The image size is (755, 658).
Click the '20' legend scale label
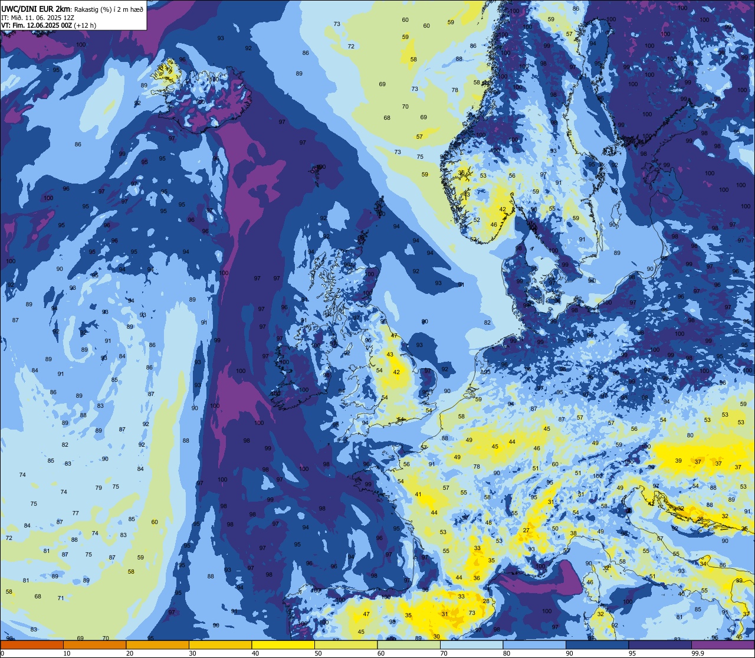[x=130, y=653]
